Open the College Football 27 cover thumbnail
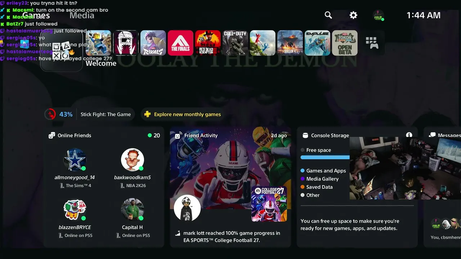Screen dimensions: 461x259 click(269, 204)
